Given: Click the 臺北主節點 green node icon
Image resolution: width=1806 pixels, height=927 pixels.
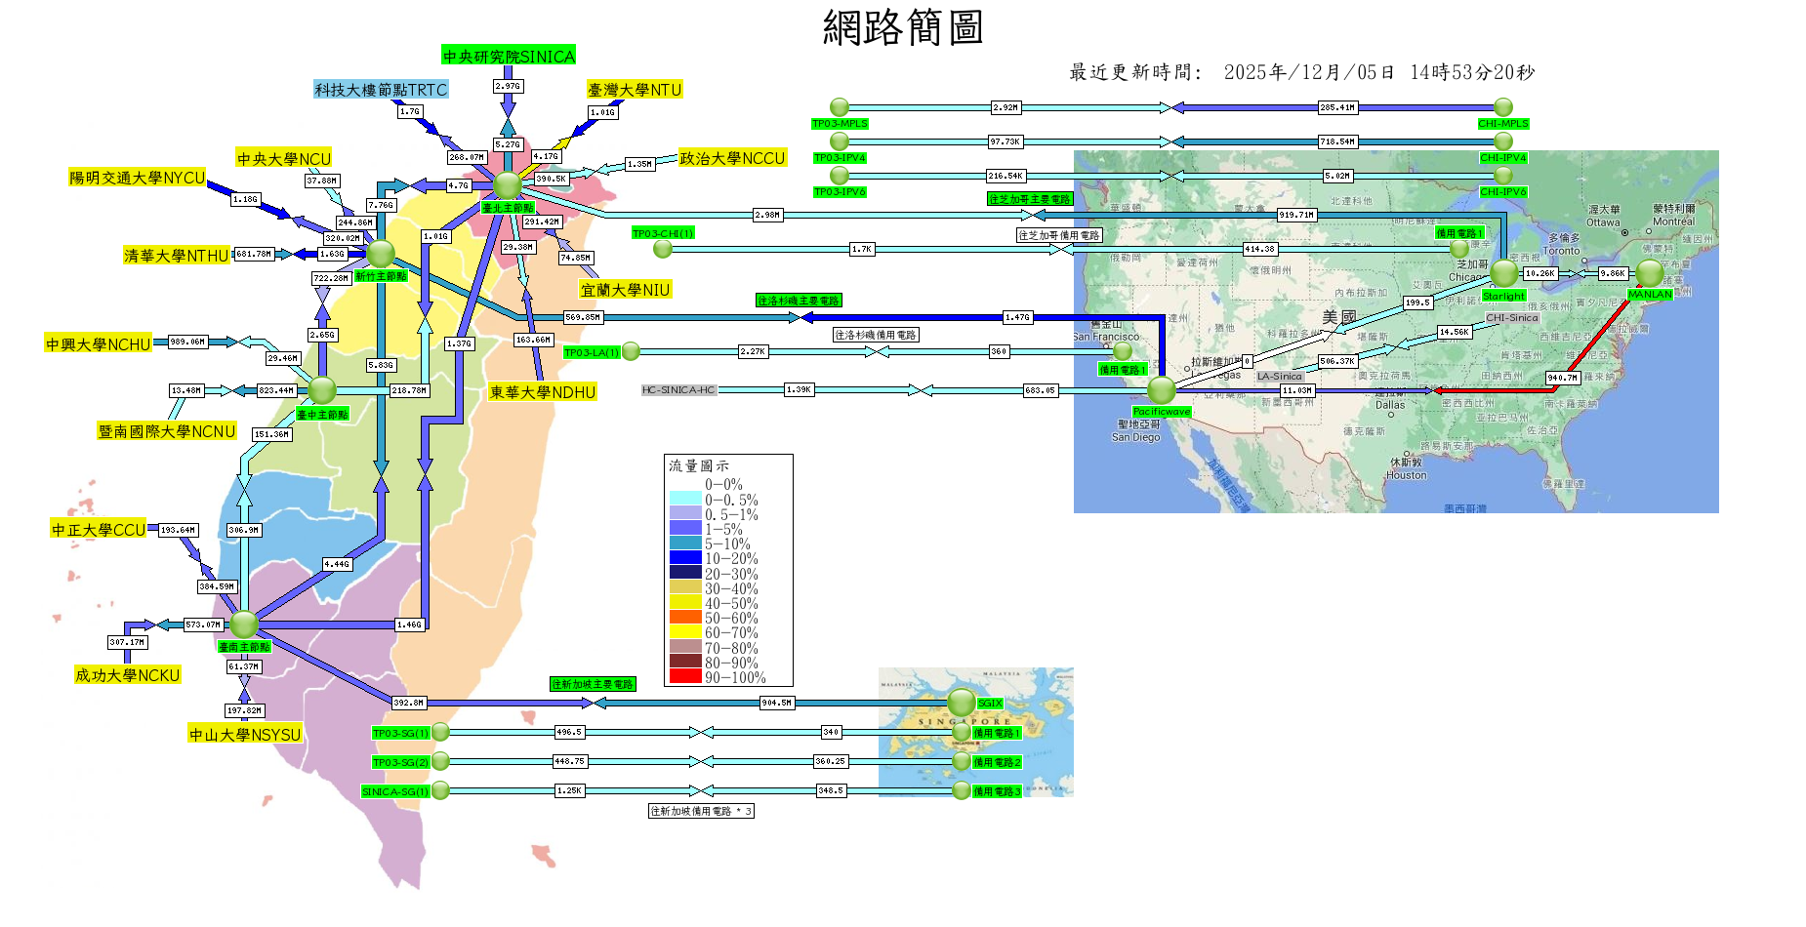Looking at the screenshot, I should [507, 184].
